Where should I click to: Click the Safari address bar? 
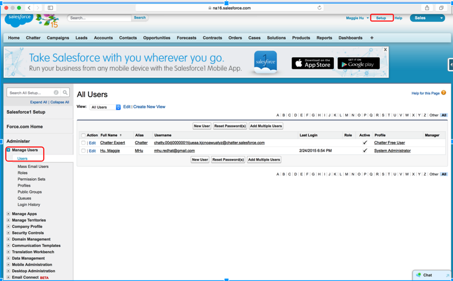(x=230, y=8)
